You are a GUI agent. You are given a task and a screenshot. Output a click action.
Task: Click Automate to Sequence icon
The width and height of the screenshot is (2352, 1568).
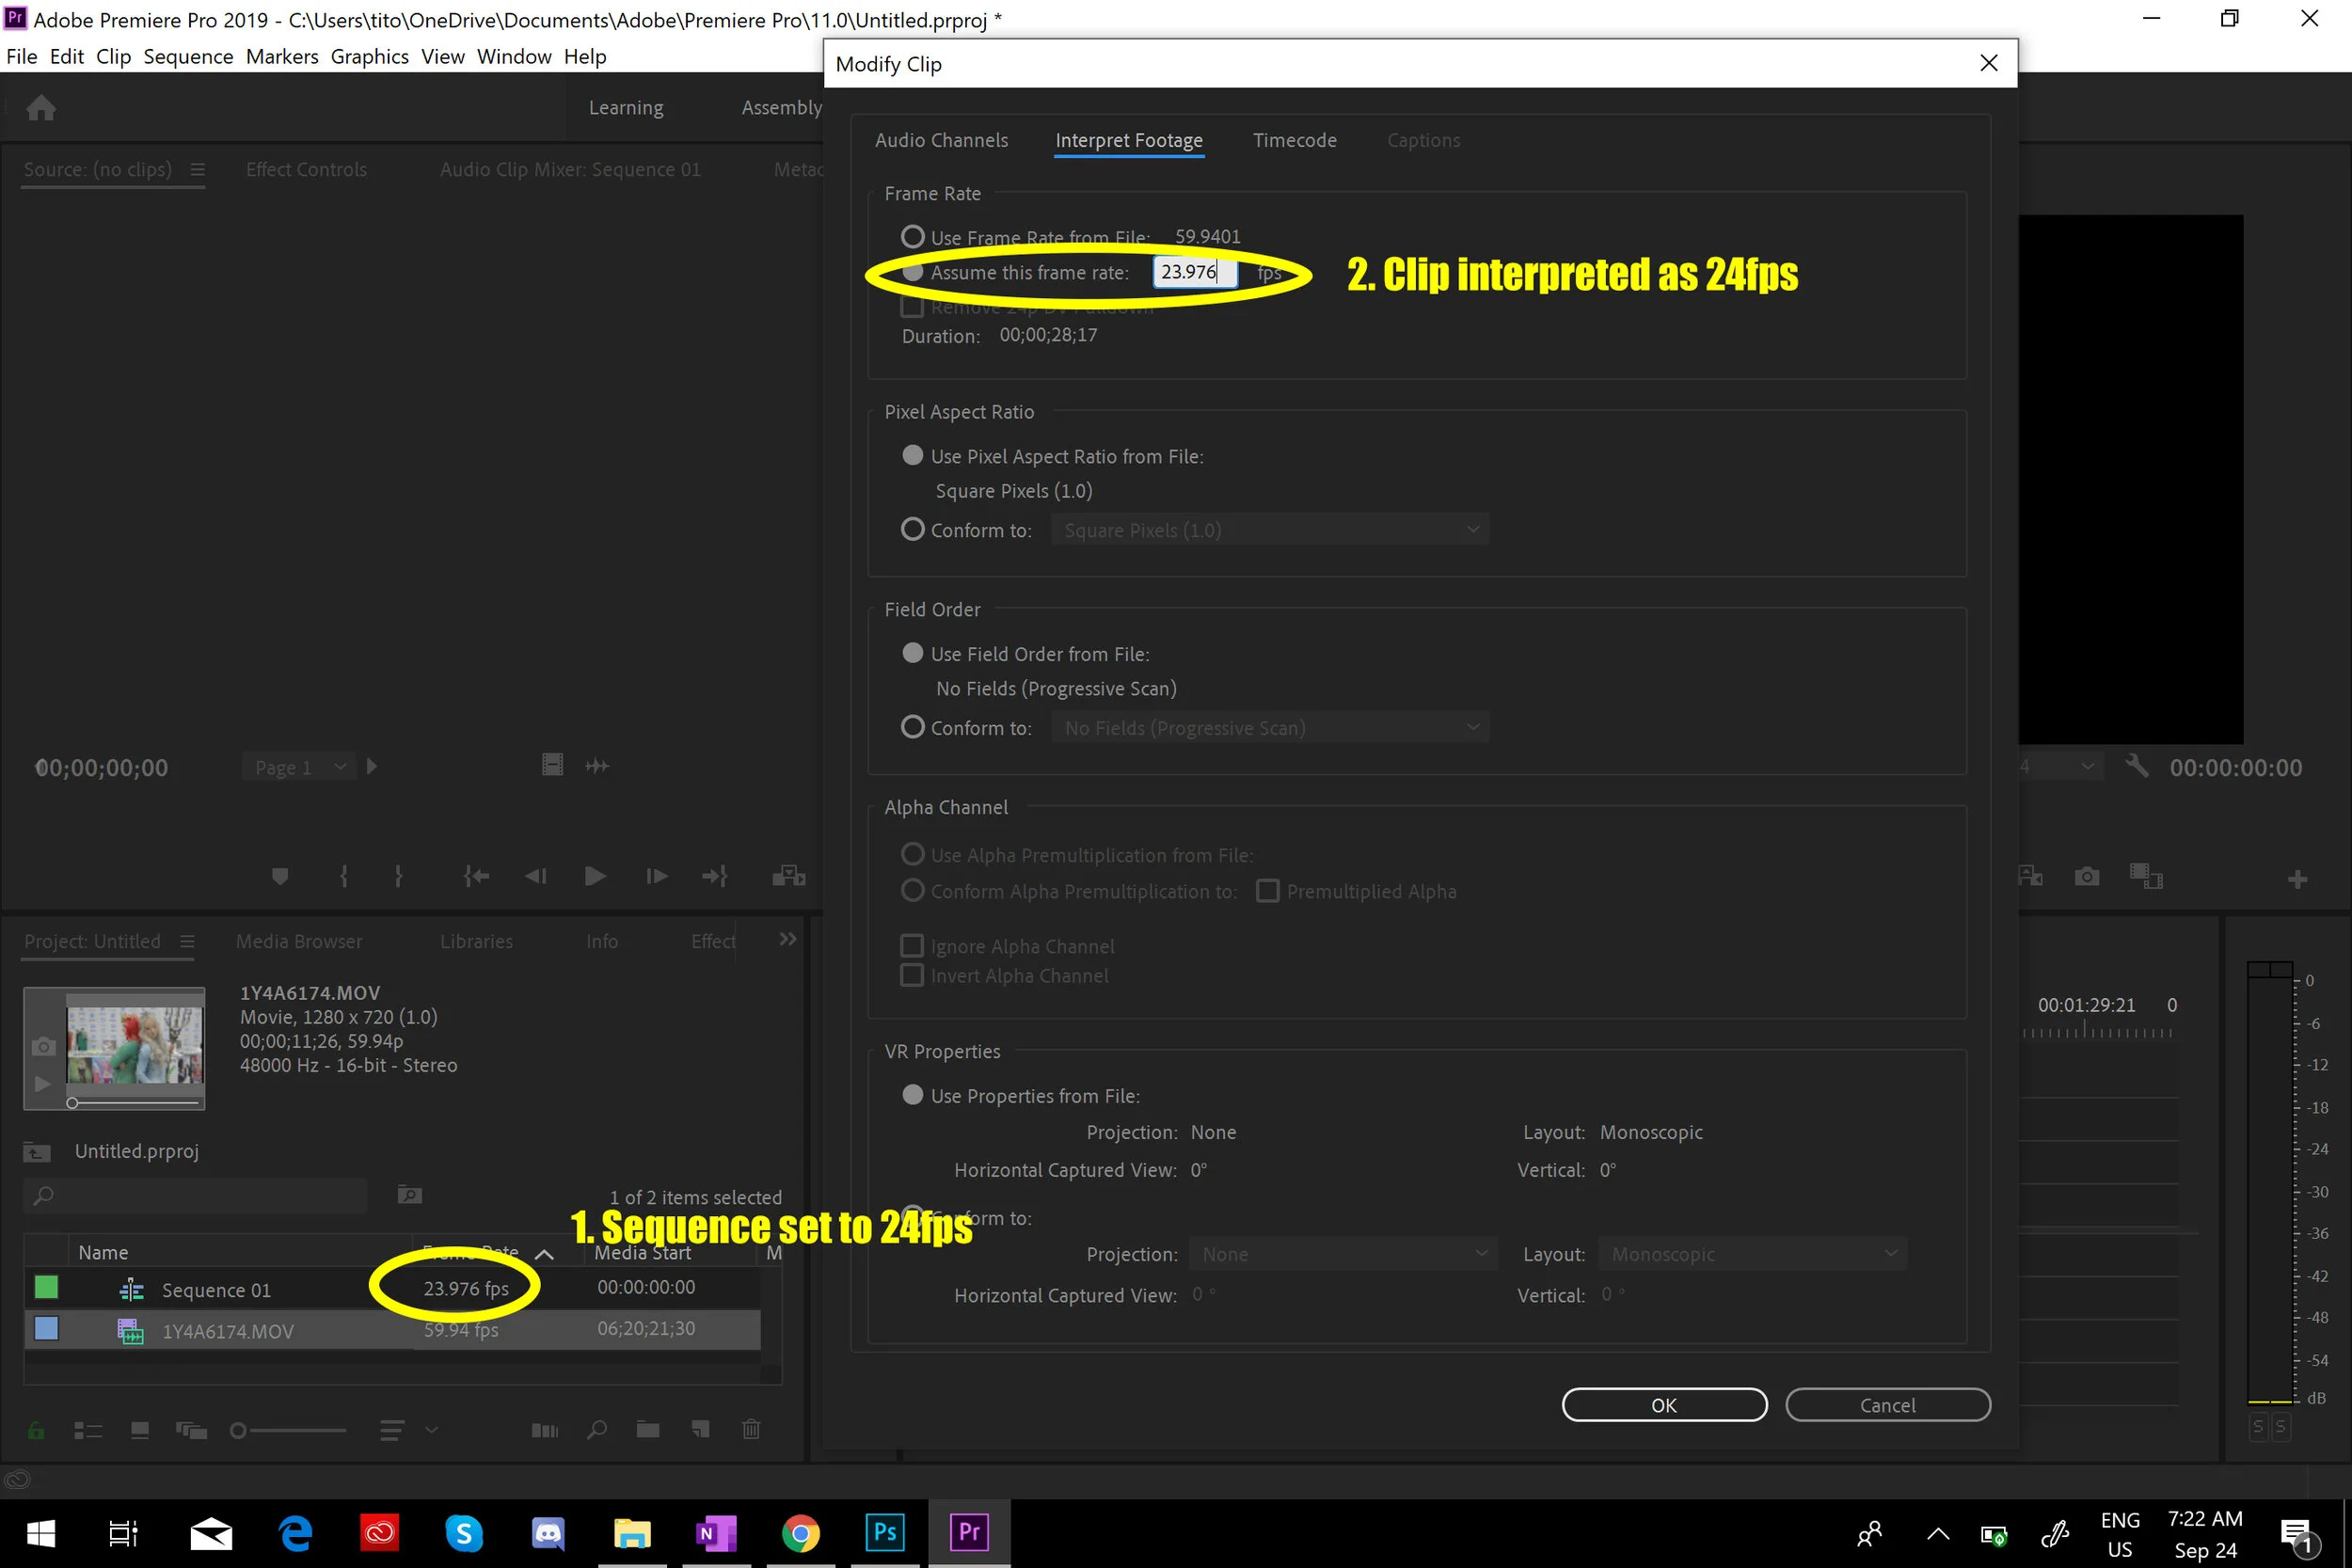pos(545,1431)
